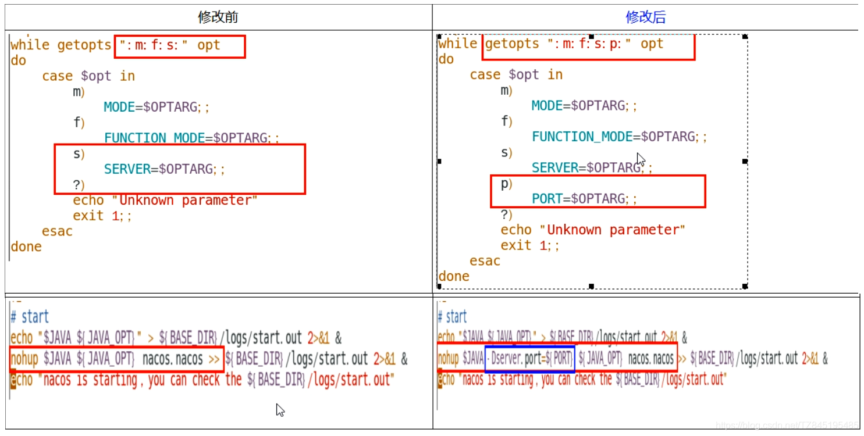Click 'esac' in the 修改后 code
Image resolution: width=864 pixels, height=436 pixels.
pos(485,261)
